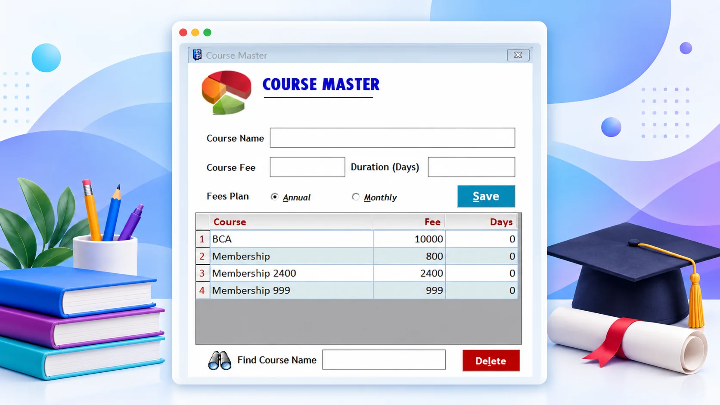Viewport: 720px width, 405px height.
Task: Sort by the Days column header
Action: tap(481, 222)
